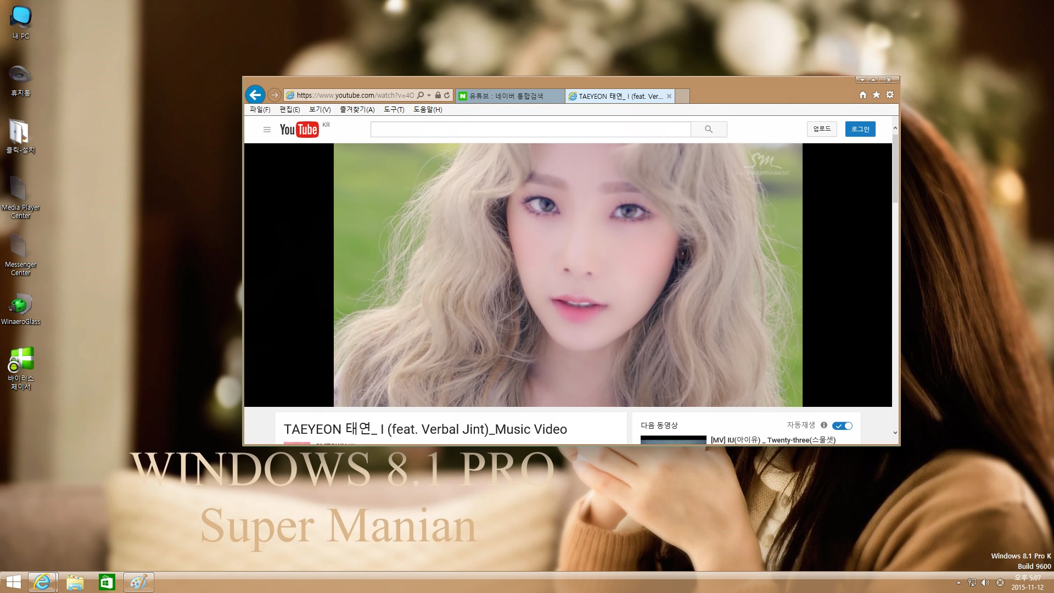Select the 클릭-설치 desktop icon
1054x593 pixels.
[20, 137]
